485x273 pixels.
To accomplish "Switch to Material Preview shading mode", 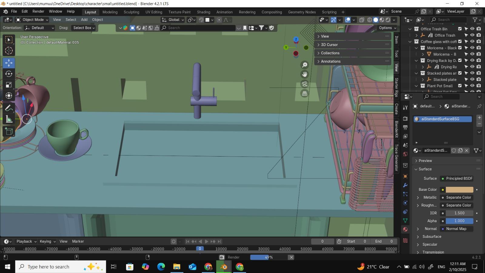I will pyautogui.click(x=382, y=20).
